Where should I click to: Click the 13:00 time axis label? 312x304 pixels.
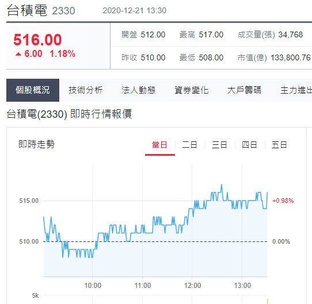pyautogui.click(x=242, y=286)
